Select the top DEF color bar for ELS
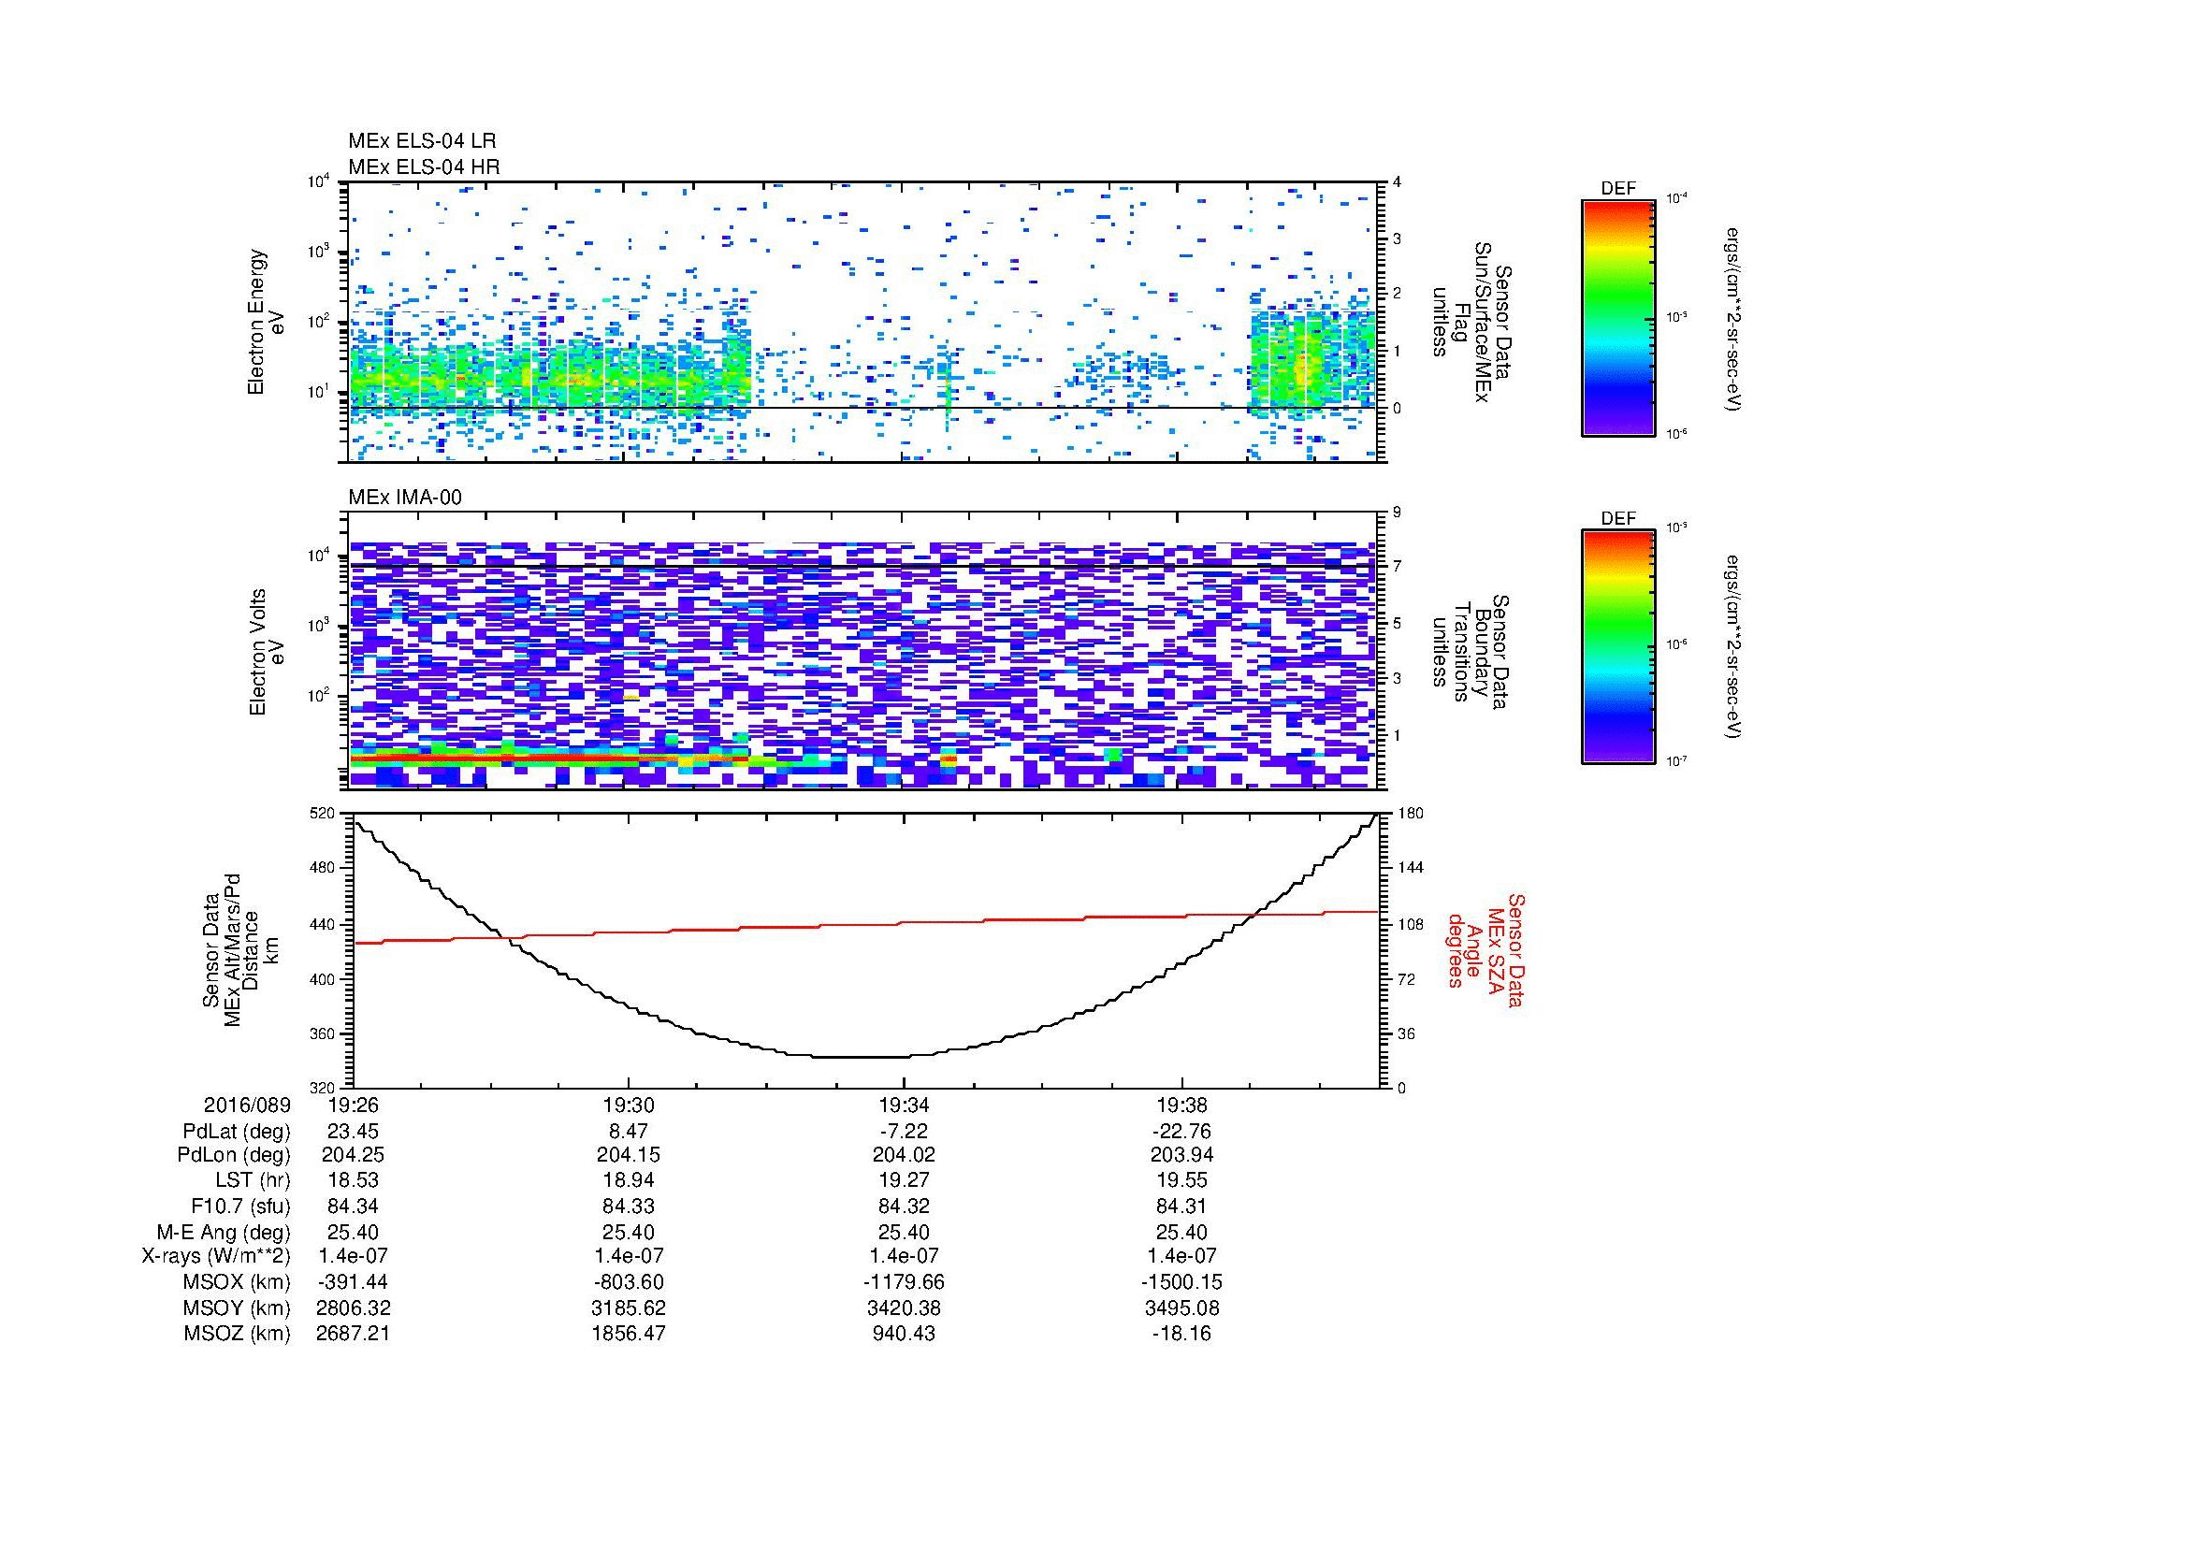The width and height of the screenshot is (2188, 1546). 1618,317
